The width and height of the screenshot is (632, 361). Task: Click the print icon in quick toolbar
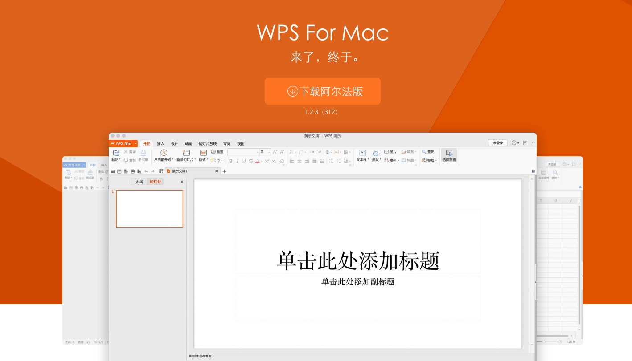tap(132, 171)
